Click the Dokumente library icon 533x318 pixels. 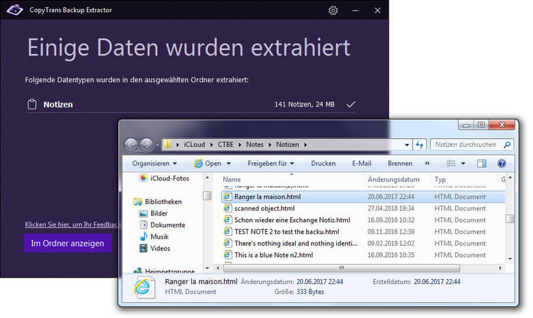[143, 225]
